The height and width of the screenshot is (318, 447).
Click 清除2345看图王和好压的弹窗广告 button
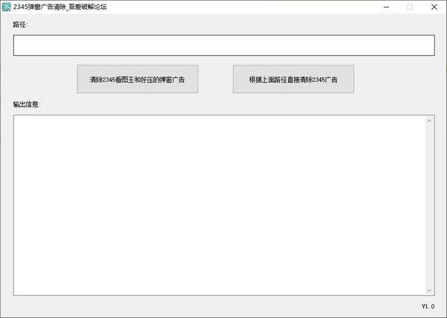137,79
